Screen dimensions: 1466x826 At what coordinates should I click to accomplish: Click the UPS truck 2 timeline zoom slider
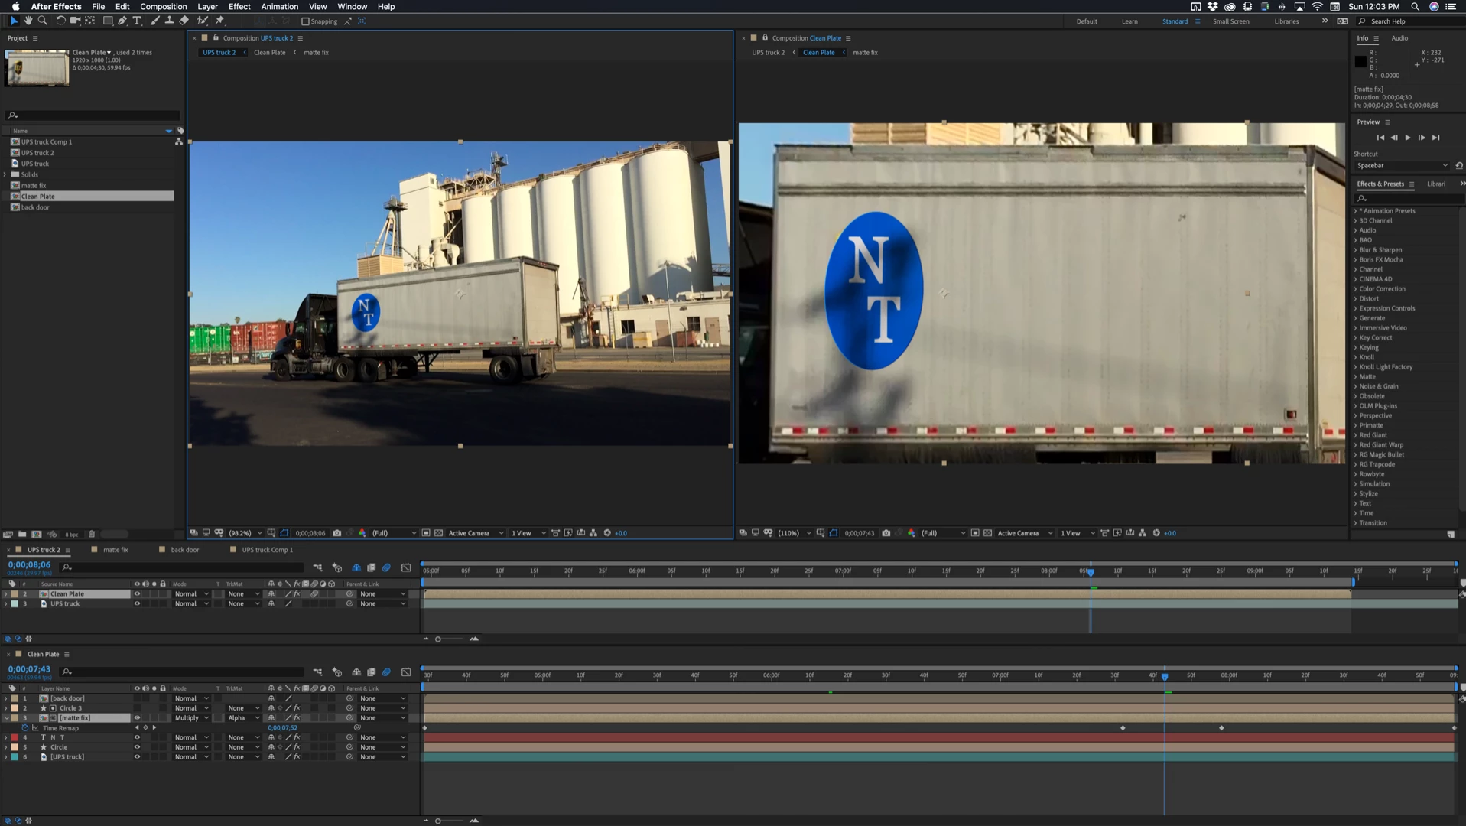pyautogui.click(x=438, y=639)
